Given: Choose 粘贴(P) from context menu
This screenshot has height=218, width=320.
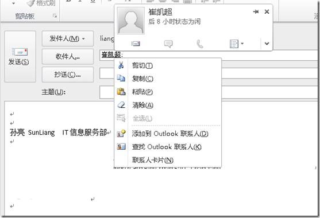Looking at the screenshot, I should [168, 92].
